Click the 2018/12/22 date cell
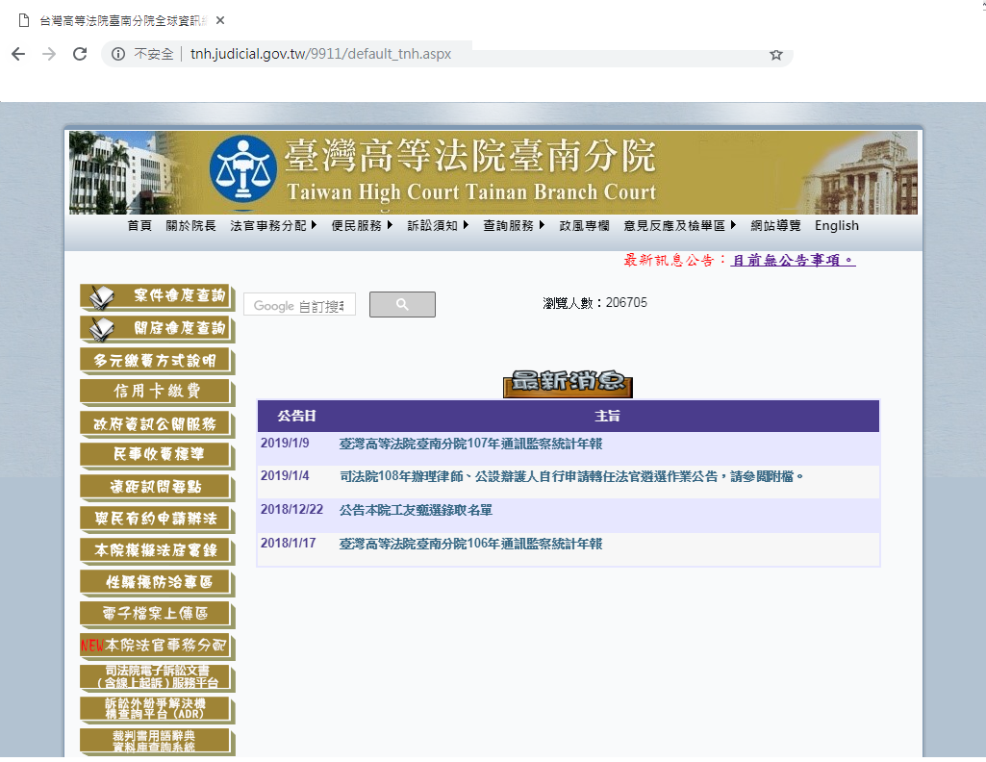 [291, 509]
